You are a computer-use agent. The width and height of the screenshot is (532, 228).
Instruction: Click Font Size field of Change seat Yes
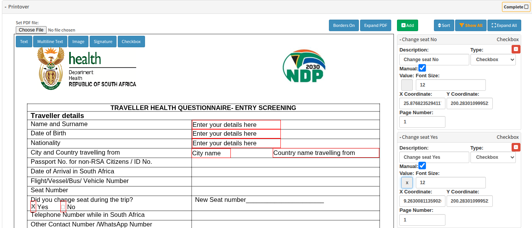(x=451, y=183)
